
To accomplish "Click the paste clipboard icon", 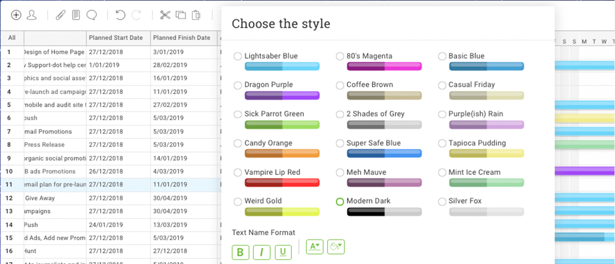I will point(196,15).
